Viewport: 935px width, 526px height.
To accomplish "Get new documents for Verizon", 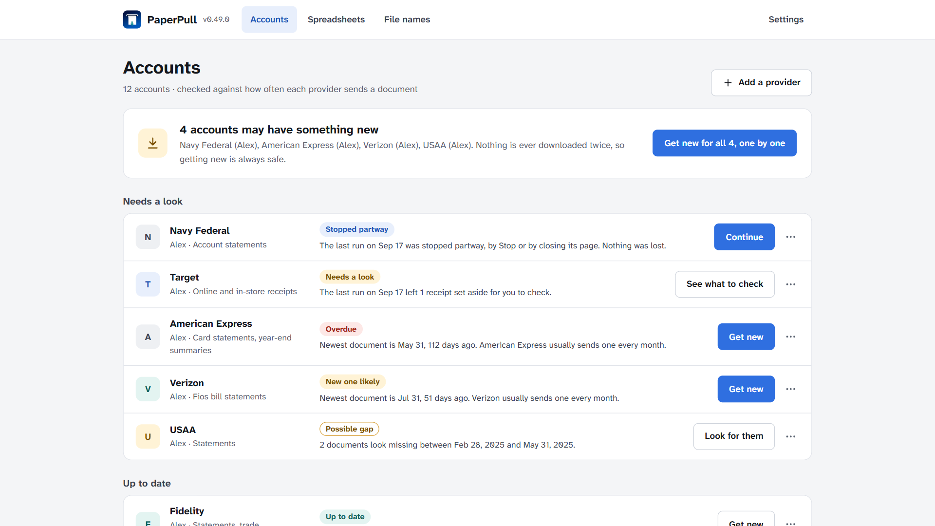I will point(746,389).
